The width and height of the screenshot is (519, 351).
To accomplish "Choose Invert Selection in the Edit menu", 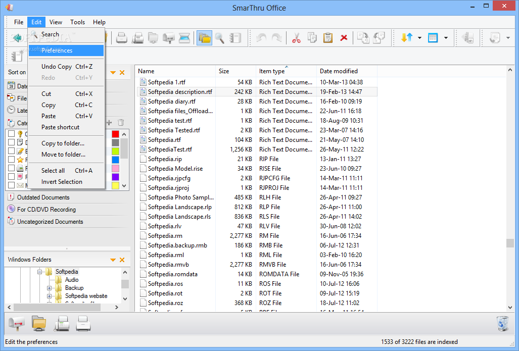I will click(66, 182).
